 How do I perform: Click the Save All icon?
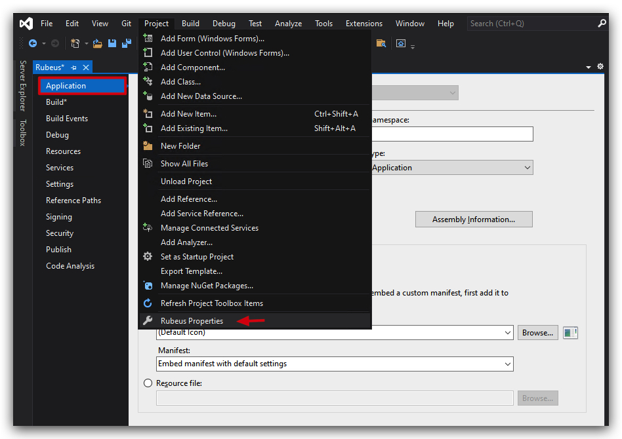(127, 43)
